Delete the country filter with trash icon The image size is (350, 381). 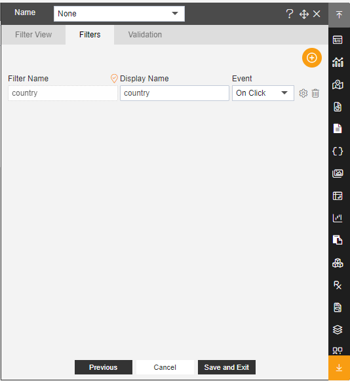(x=315, y=93)
